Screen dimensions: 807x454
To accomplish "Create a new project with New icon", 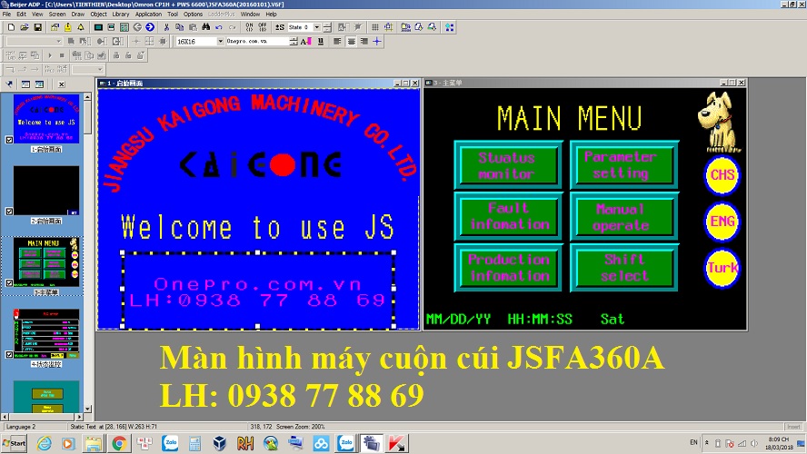I will (11, 27).
